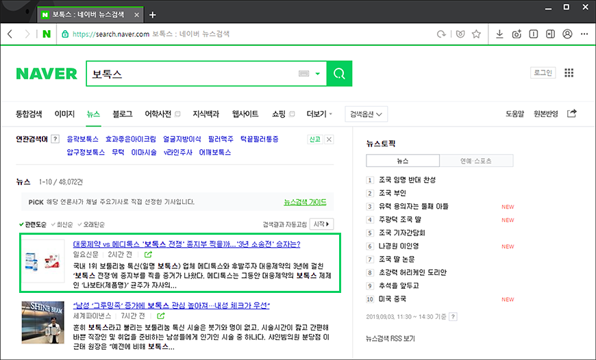
Task: Open the on-screen keyboard icon in search box
Action: coord(303,74)
